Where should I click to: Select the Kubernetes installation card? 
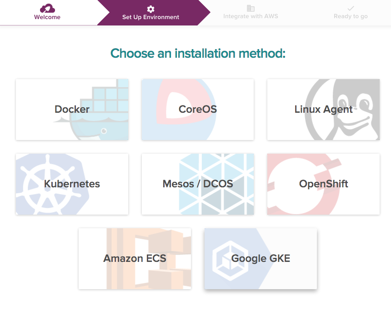pos(72,184)
